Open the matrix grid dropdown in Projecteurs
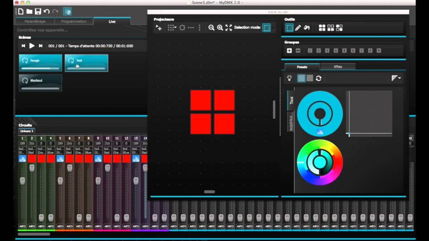Image resolution: width=429 pixels, height=241 pixels. pyautogui.click(x=172, y=28)
